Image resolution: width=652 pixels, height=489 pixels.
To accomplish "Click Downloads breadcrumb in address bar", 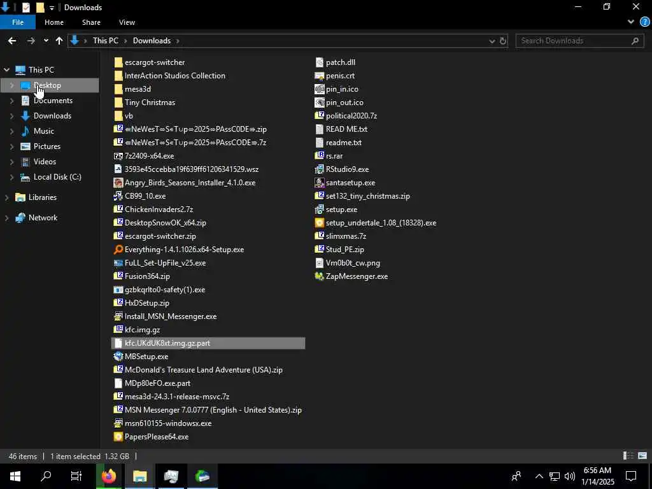I will click(152, 41).
